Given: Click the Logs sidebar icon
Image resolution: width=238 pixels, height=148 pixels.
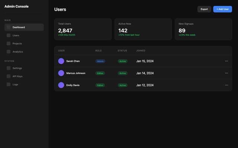Looking at the screenshot, I should point(9,84).
